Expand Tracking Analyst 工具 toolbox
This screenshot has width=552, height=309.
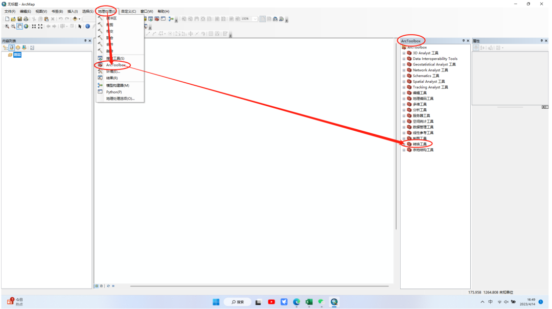(404, 87)
